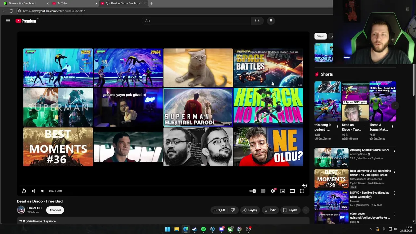Reload the page
The width and height of the screenshot is (416, 234).
click(x=11, y=11)
